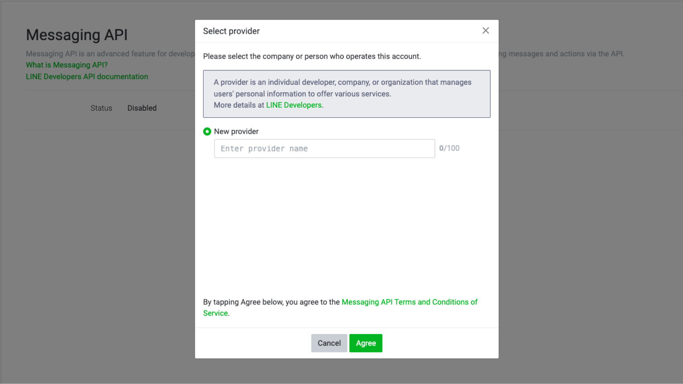Click the "More details at" text
This screenshot has height=384, width=683.
pos(239,105)
